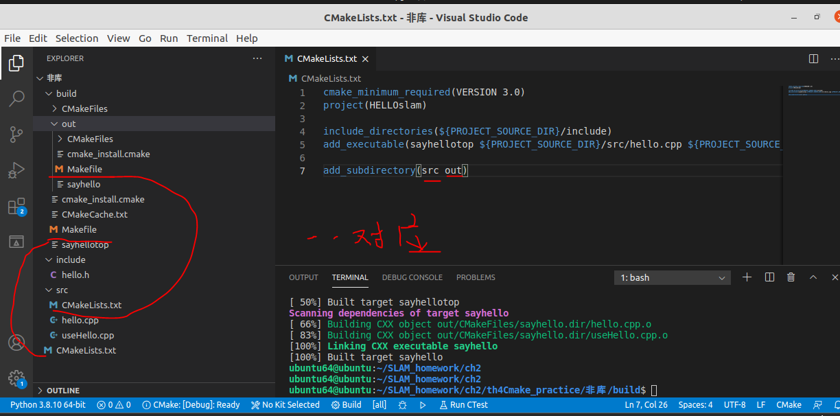Open the Run and Debug view
Screen dimensions: 840x416
[x=16, y=170]
